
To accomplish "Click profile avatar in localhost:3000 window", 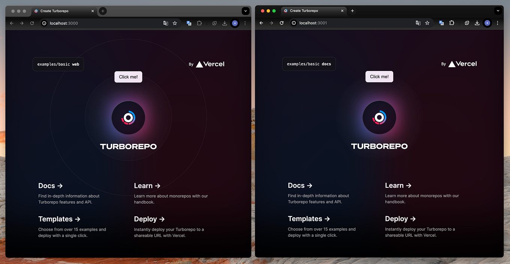I will coord(235,23).
